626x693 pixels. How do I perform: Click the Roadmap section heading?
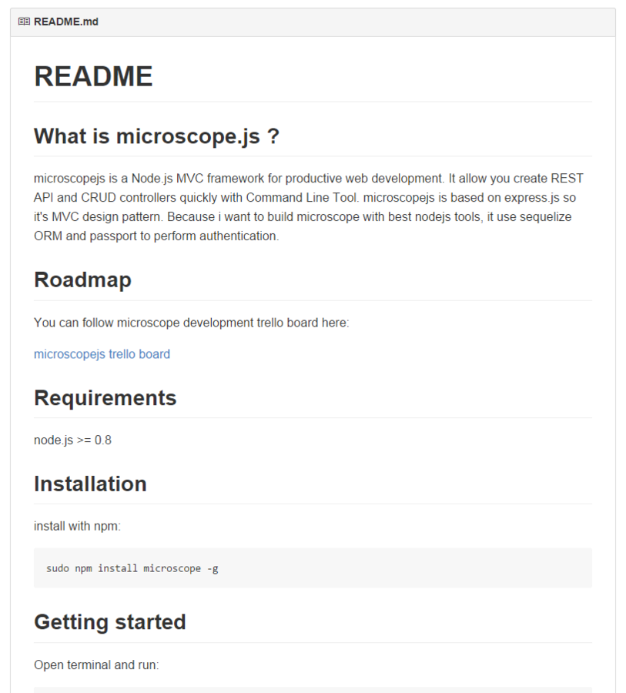[x=82, y=280]
